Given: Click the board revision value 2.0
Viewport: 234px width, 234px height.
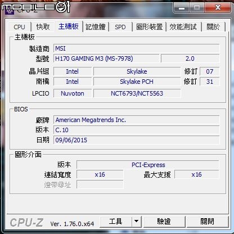Looking at the screenshot, I should tap(190, 58).
